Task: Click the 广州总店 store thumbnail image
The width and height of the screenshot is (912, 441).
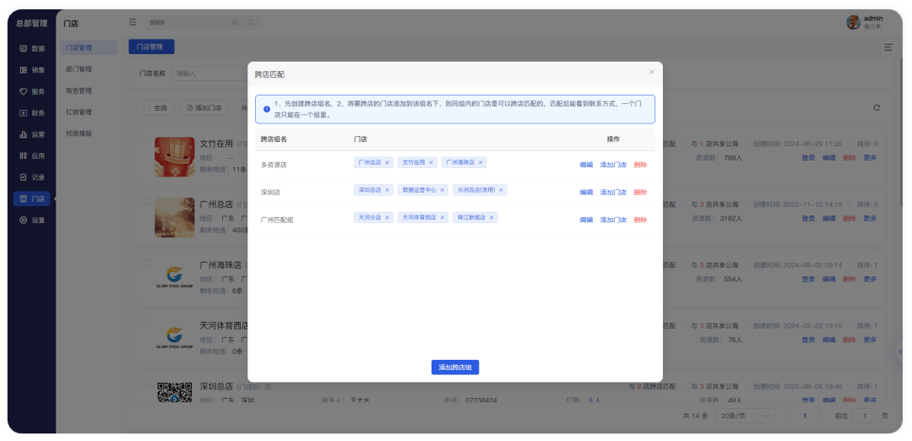Action: click(x=175, y=218)
